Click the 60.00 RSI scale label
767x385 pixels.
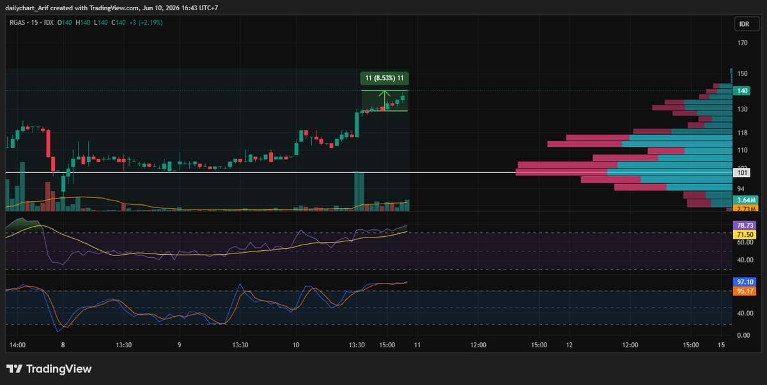click(x=745, y=243)
